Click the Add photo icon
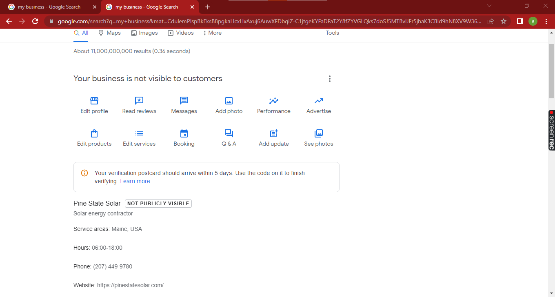The height and width of the screenshot is (297, 555). pos(229,101)
